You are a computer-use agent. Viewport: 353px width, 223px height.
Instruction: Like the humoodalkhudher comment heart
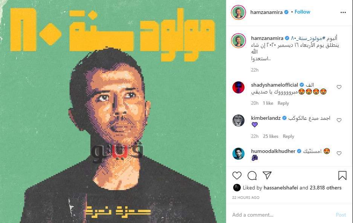tap(339, 153)
